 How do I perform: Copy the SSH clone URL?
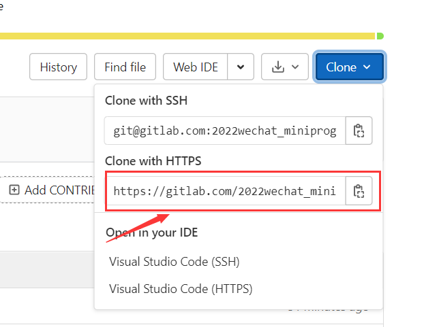pos(359,131)
